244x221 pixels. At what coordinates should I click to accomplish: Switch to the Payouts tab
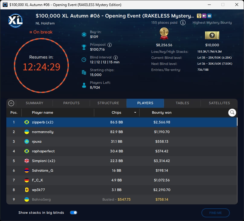[71, 103]
